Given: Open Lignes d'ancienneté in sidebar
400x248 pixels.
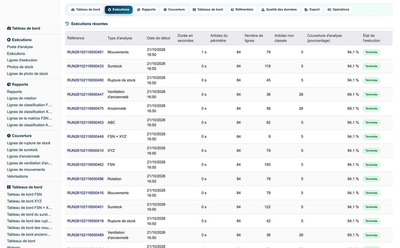Looking at the screenshot, I should pos(23,156).
